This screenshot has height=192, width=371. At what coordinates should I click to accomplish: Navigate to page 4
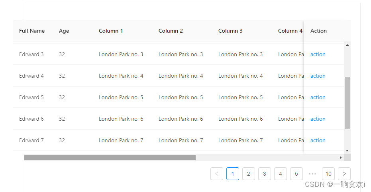(x=281, y=174)
